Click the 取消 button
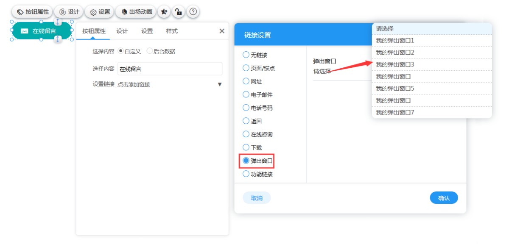The image size is (509, 244). pos(257,198)
